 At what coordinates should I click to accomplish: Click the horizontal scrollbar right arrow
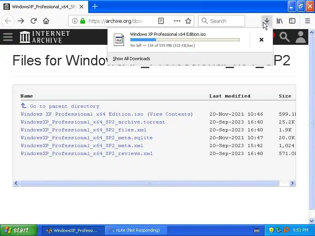[292, 183]
